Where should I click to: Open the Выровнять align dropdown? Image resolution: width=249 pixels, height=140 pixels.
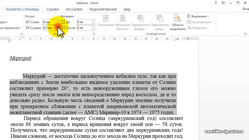(x=198, y=16)
